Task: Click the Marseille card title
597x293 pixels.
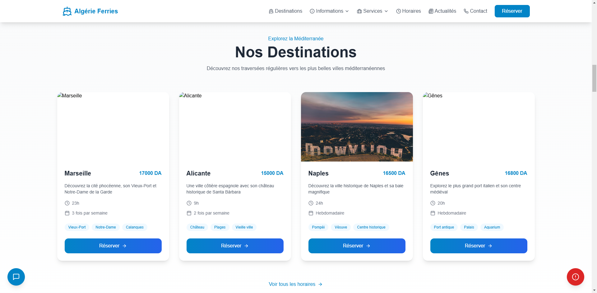Action: coord(78,173)
